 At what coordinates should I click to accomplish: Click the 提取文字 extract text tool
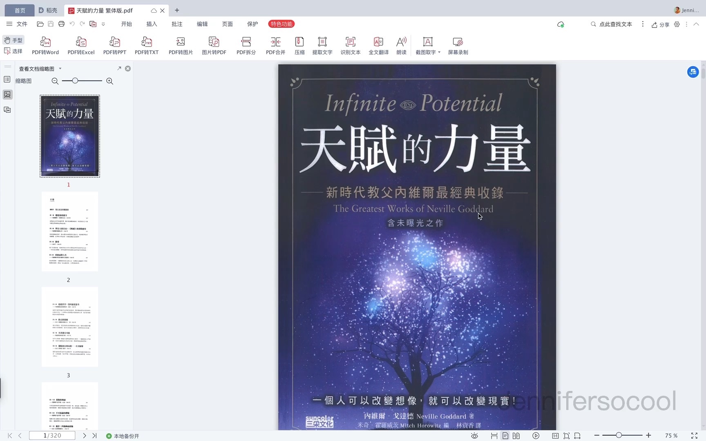[x=322, y=46]
